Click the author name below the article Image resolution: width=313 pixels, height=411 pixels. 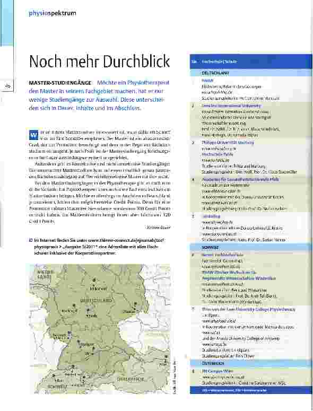[x=158, y=228]
